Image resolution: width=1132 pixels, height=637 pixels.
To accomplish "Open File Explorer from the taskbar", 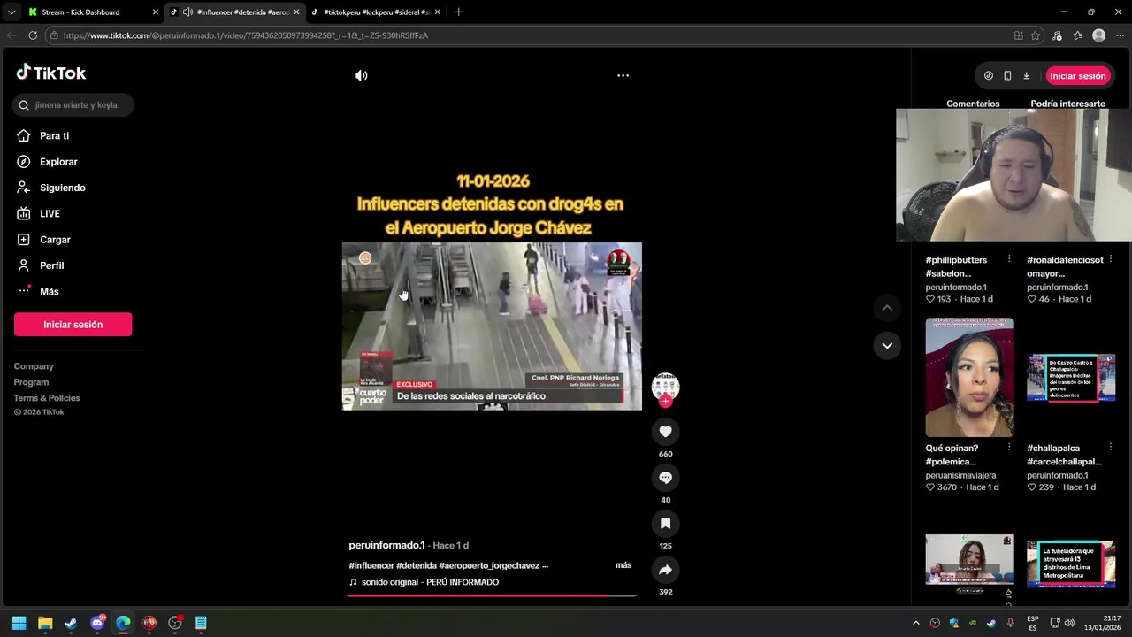I will [x=45, y=623].
